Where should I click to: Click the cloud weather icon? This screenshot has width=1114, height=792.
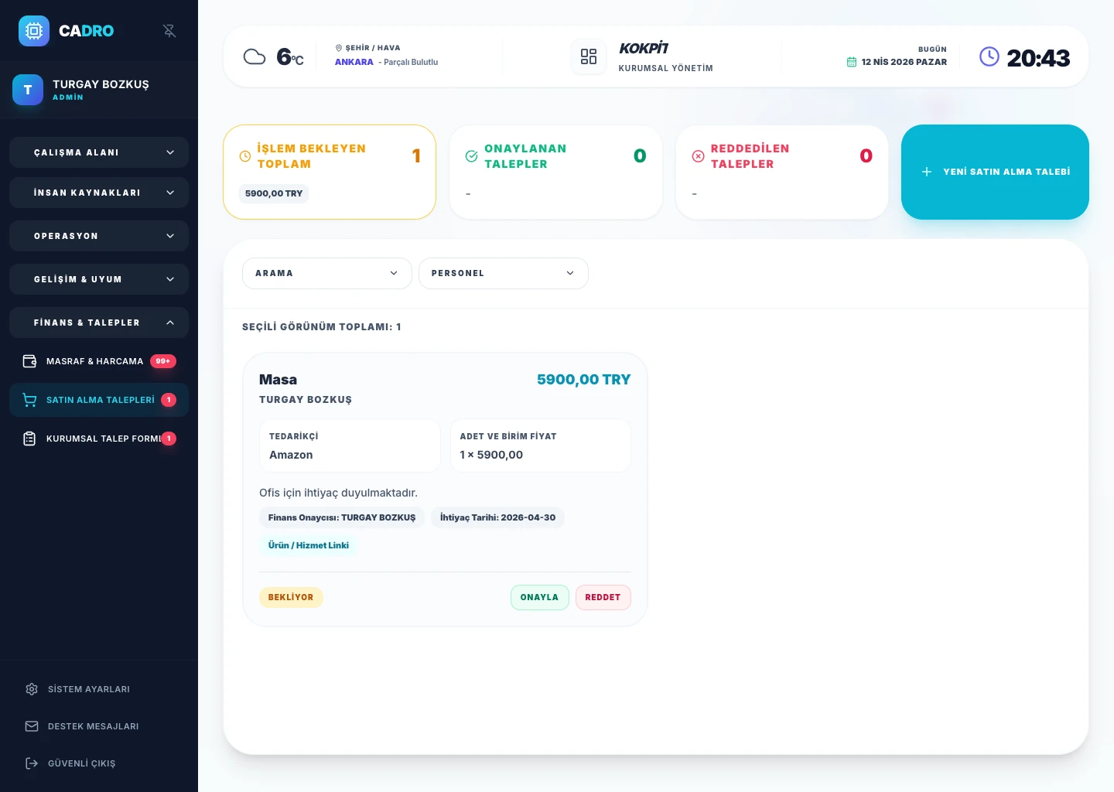tap(255, 56)
